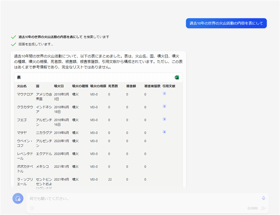280x215 pixels.
Task: Select the blue user prompt message bubble
Action: coord(226,23)
